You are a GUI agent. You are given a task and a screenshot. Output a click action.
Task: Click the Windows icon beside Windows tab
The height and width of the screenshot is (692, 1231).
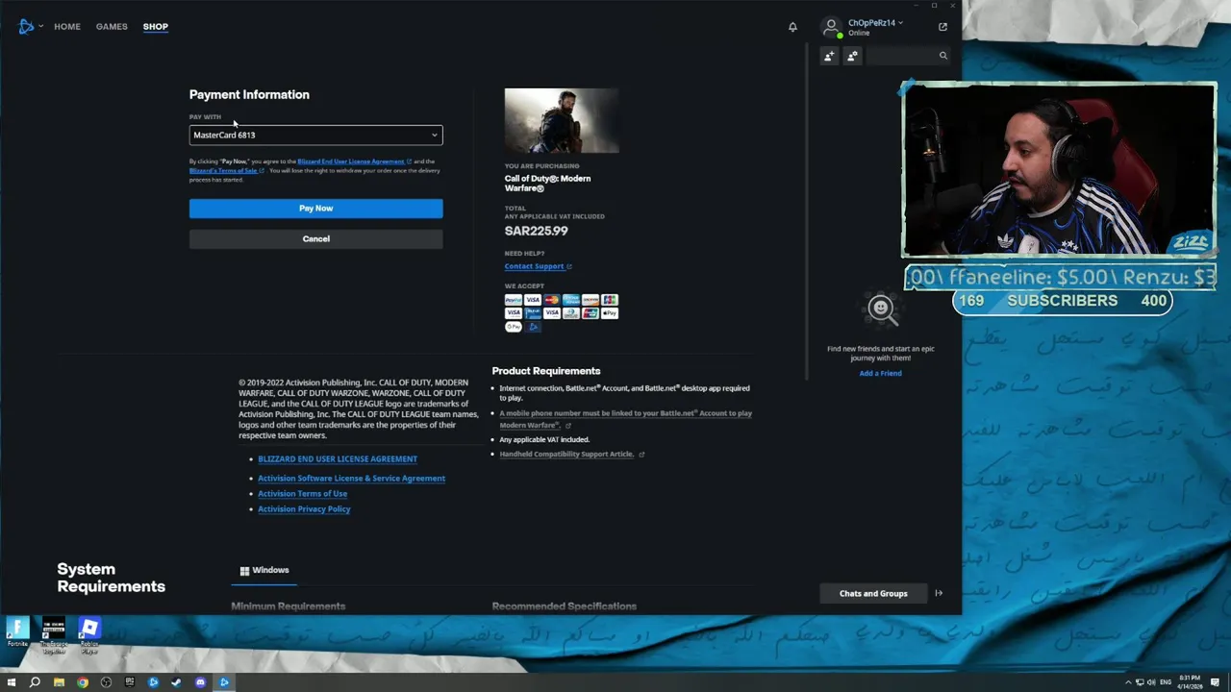click(x=244, y=571)
